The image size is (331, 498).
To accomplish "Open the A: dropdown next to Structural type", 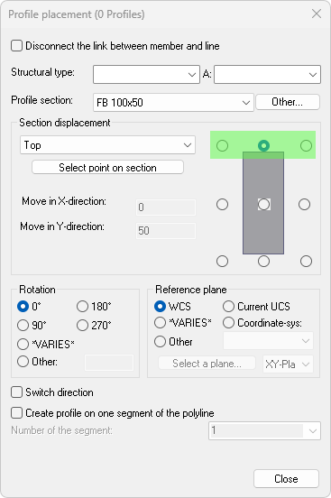I will (268, 75).
